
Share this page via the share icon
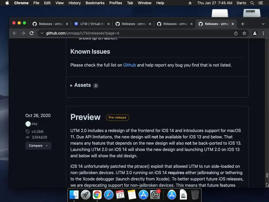(236, 33)
